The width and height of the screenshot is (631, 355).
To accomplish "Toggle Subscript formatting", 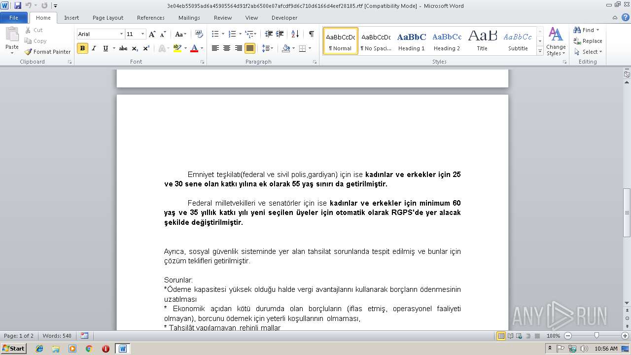I will tap(135, 48).
